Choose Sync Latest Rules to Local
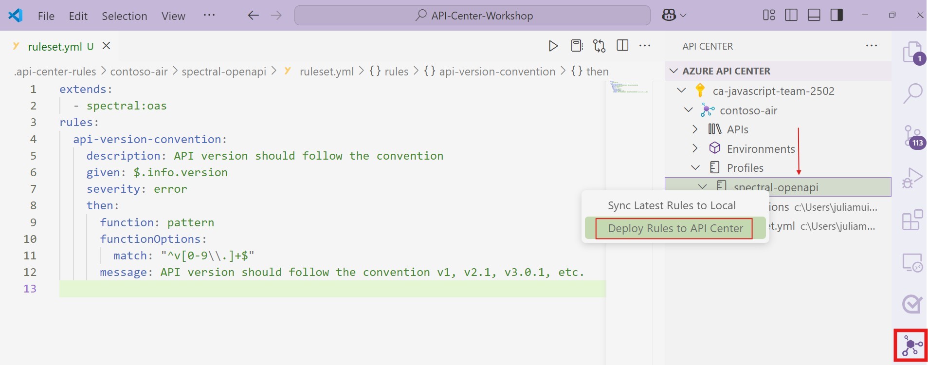Screen dimensions: 928x365 tap(672, 205)
